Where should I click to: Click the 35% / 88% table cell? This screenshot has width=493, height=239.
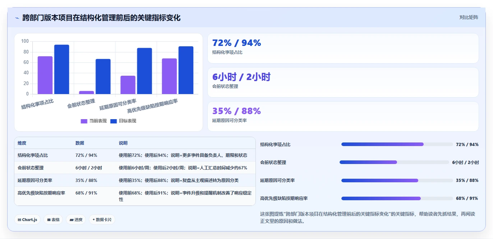pos(86,180)
